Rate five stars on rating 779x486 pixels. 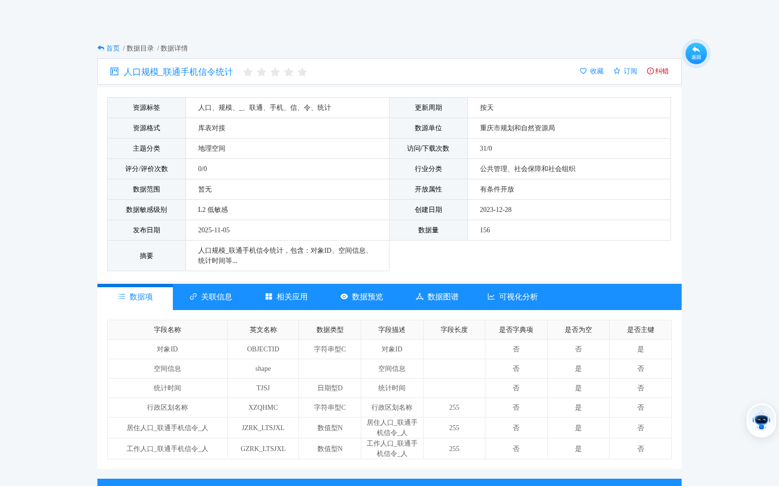302,72
